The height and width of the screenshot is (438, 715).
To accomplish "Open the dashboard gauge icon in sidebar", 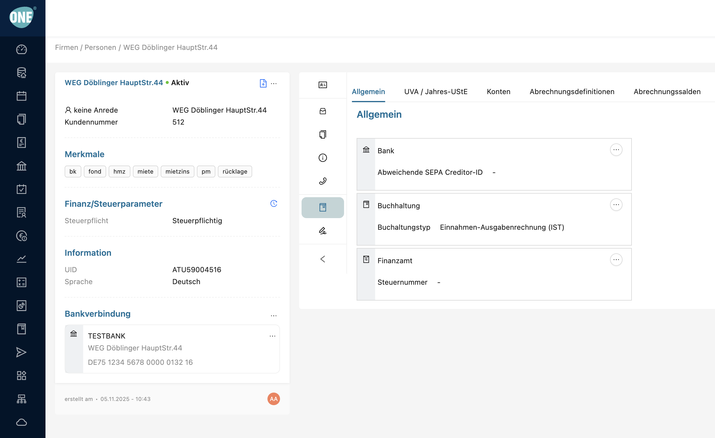I will tap(22, 50).
